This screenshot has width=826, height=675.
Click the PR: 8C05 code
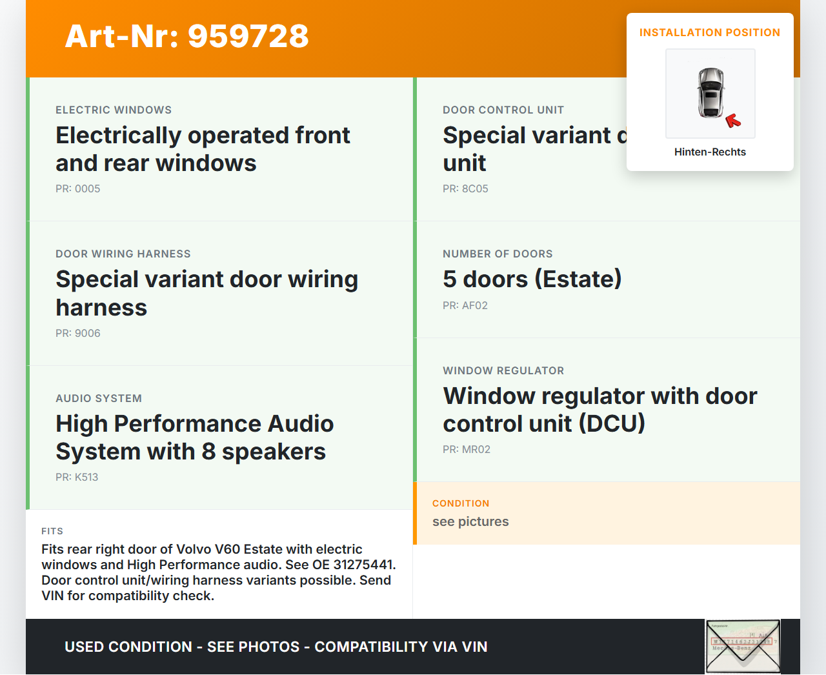pos(465,189)
